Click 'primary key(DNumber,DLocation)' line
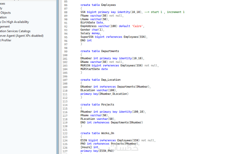This screenshot has width=247, height=154. (104, 94)
